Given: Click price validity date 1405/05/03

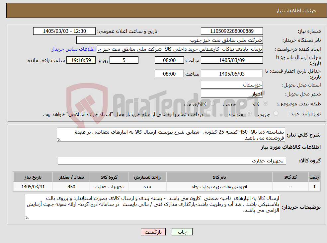Looking at the screenshot, I should click(x=232, y=74).
